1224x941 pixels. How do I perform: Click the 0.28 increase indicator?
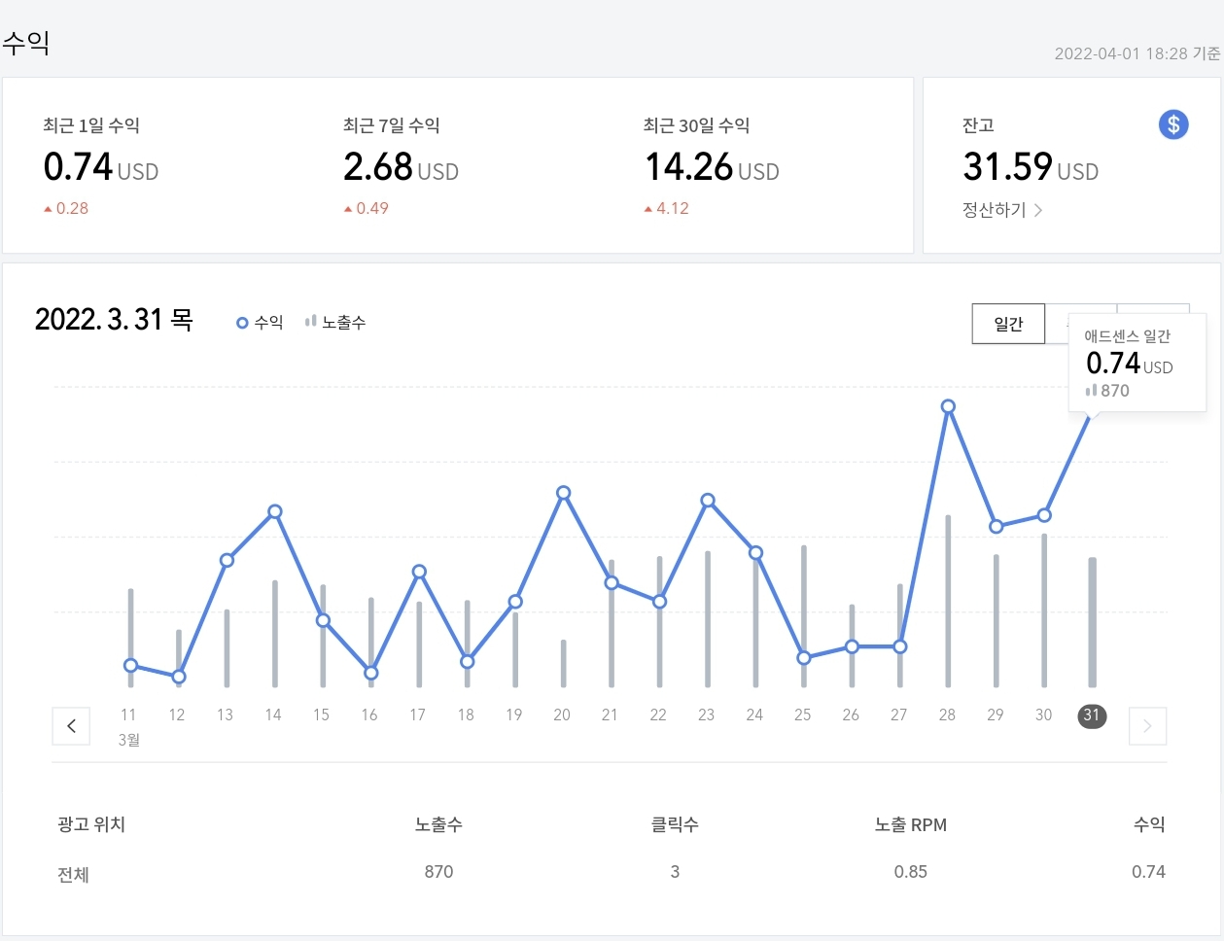(66, 208)
